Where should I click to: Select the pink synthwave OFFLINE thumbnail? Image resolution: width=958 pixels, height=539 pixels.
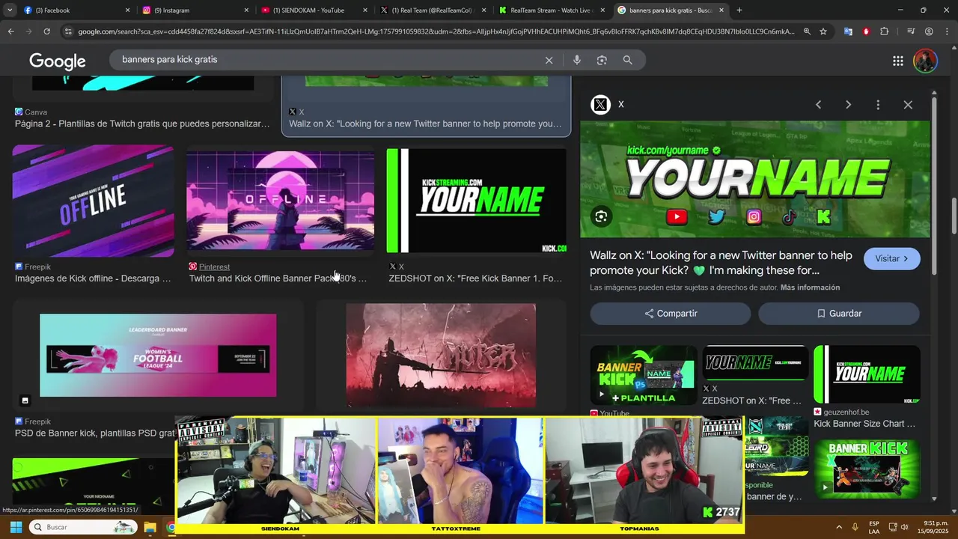point(280,201)
